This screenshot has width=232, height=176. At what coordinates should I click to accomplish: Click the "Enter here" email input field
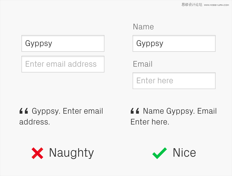click(x=174, y=81)
